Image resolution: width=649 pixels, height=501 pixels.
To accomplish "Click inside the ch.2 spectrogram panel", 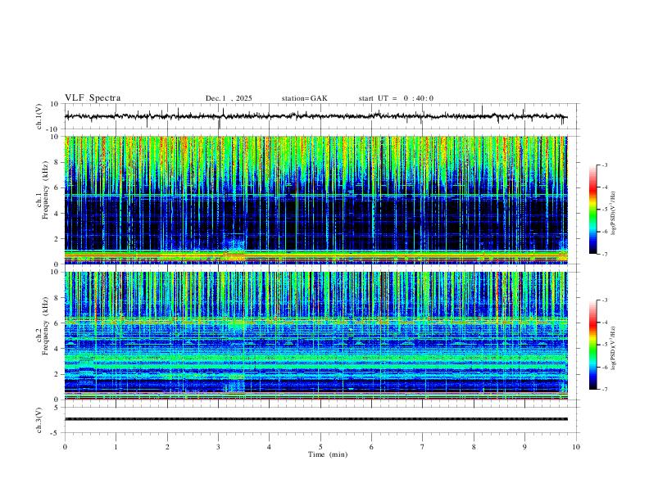I will coord(316,336).
